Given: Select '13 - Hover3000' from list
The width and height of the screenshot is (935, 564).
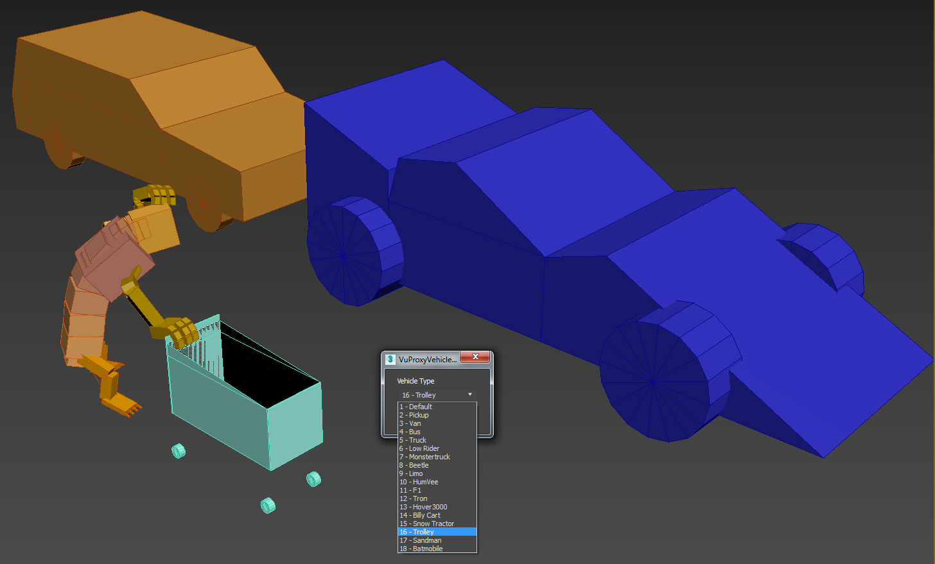Looking at the screenshot, I should [424, 507].
